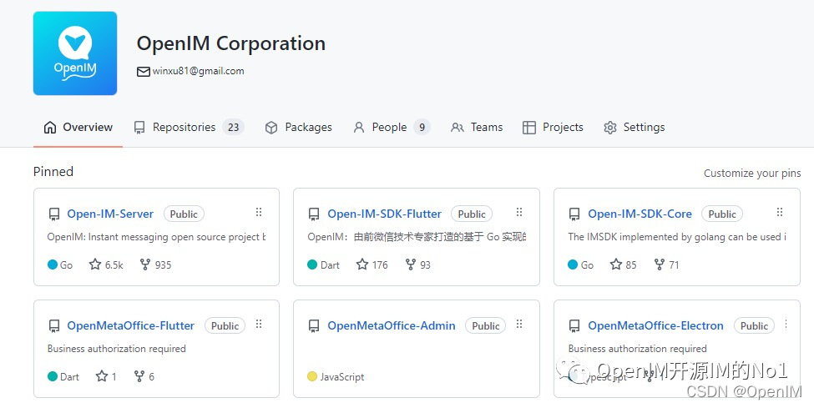
Task: Click the 93 forks on Open-IM-SDK-Flutter
Action: (x=418, y=264)
